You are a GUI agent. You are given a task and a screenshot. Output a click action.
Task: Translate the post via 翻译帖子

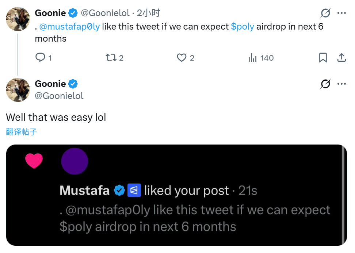pos(22,132)
